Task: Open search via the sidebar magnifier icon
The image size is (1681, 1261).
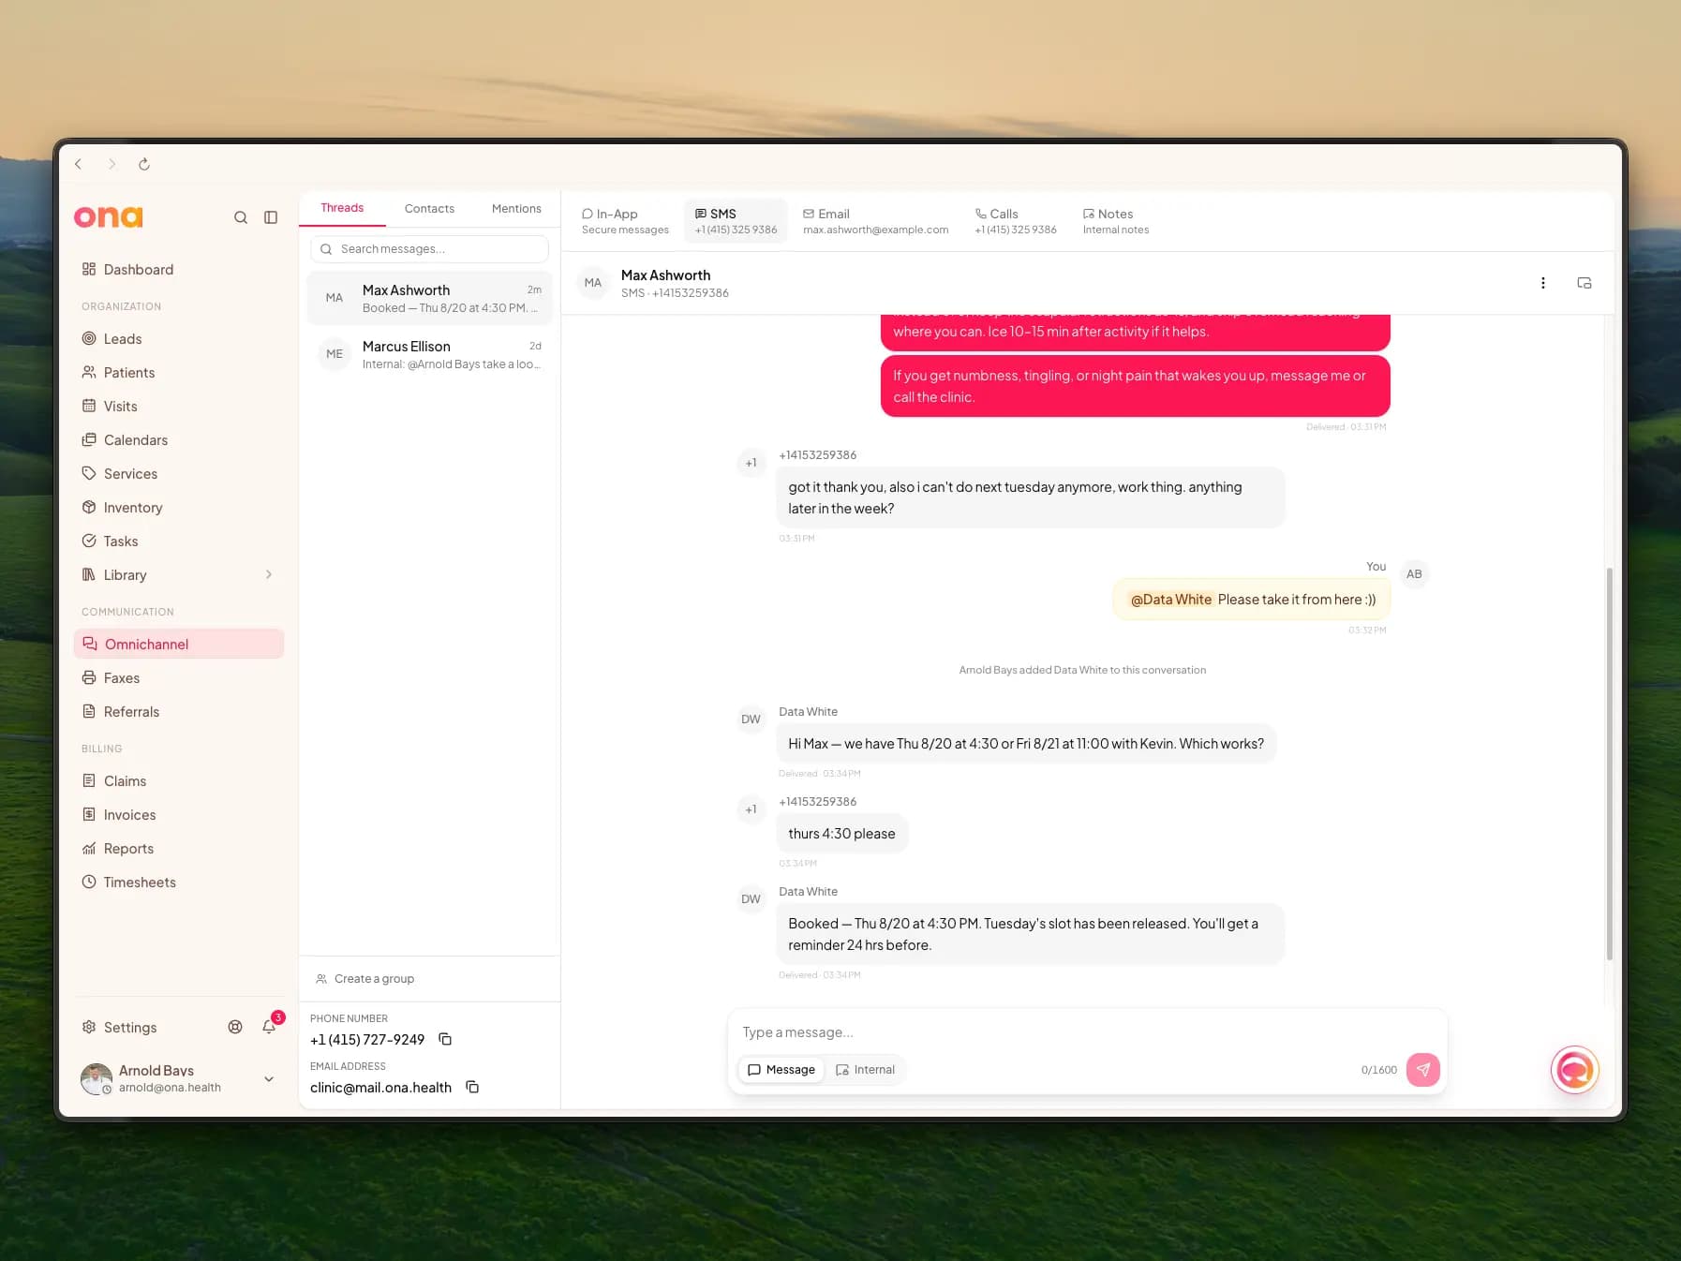Action: [x=241, y=217]
